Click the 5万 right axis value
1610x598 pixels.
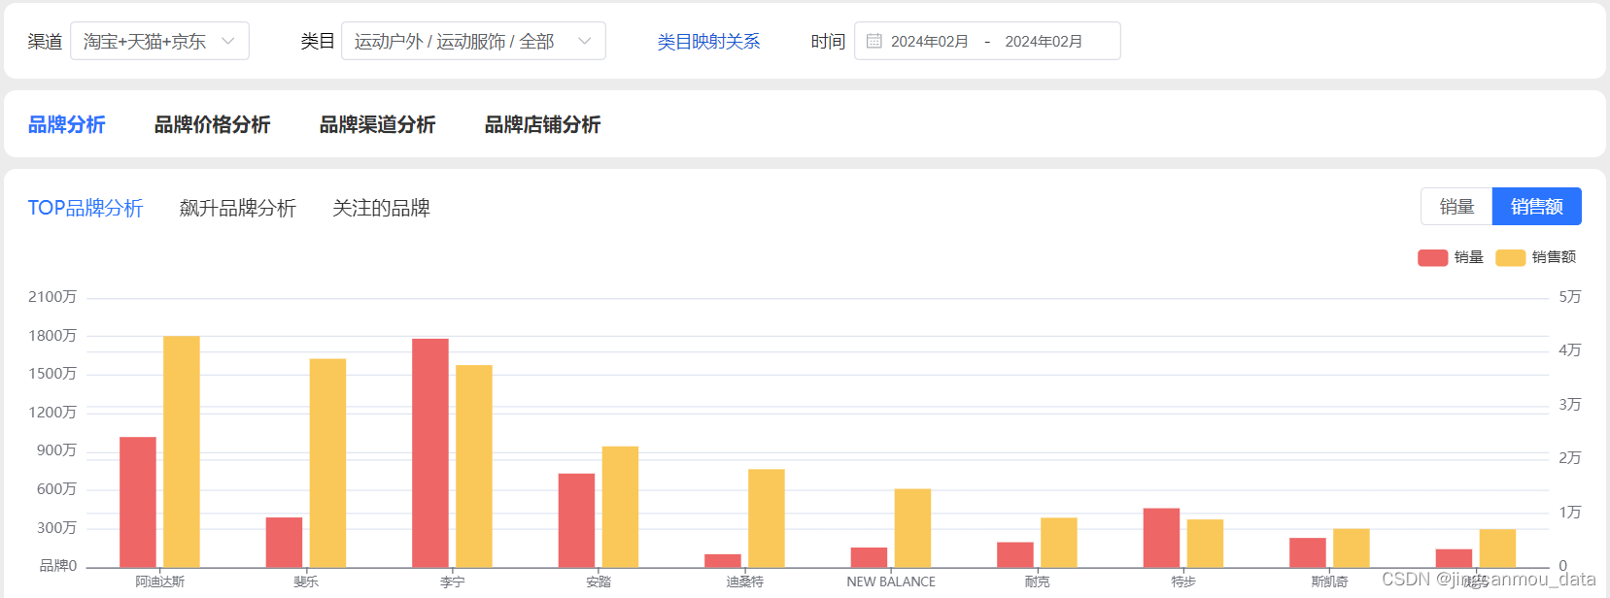1570,297
